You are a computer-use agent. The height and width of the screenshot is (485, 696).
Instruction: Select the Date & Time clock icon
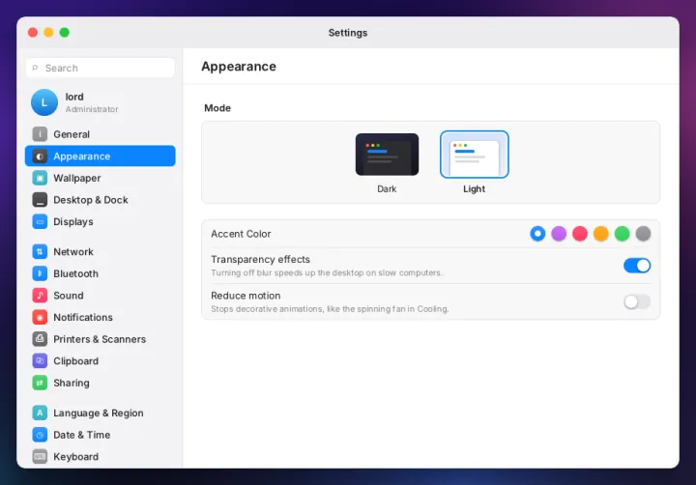[40, 435]
